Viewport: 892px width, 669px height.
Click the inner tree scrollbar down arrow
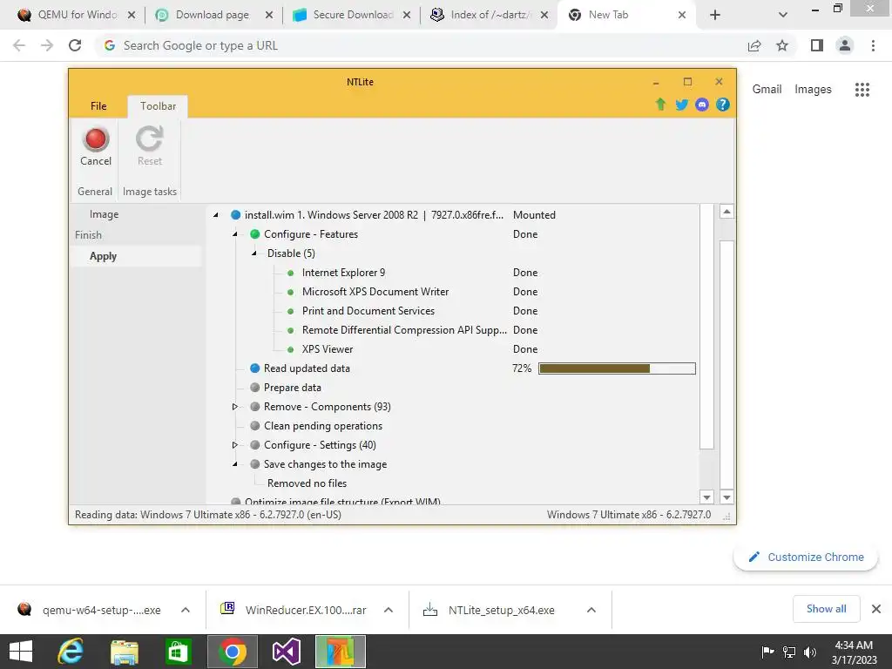click(x=706, y=497)
